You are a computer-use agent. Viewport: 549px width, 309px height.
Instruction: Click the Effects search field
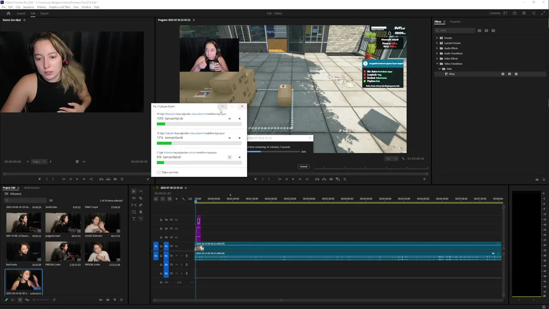click(x=455, y=30)
